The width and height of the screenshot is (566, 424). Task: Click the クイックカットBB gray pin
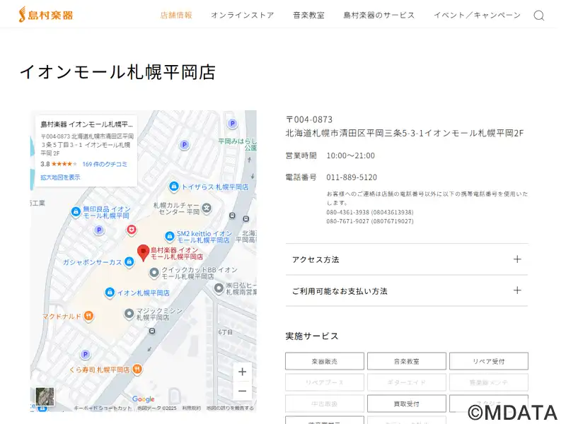coord(154,273)
